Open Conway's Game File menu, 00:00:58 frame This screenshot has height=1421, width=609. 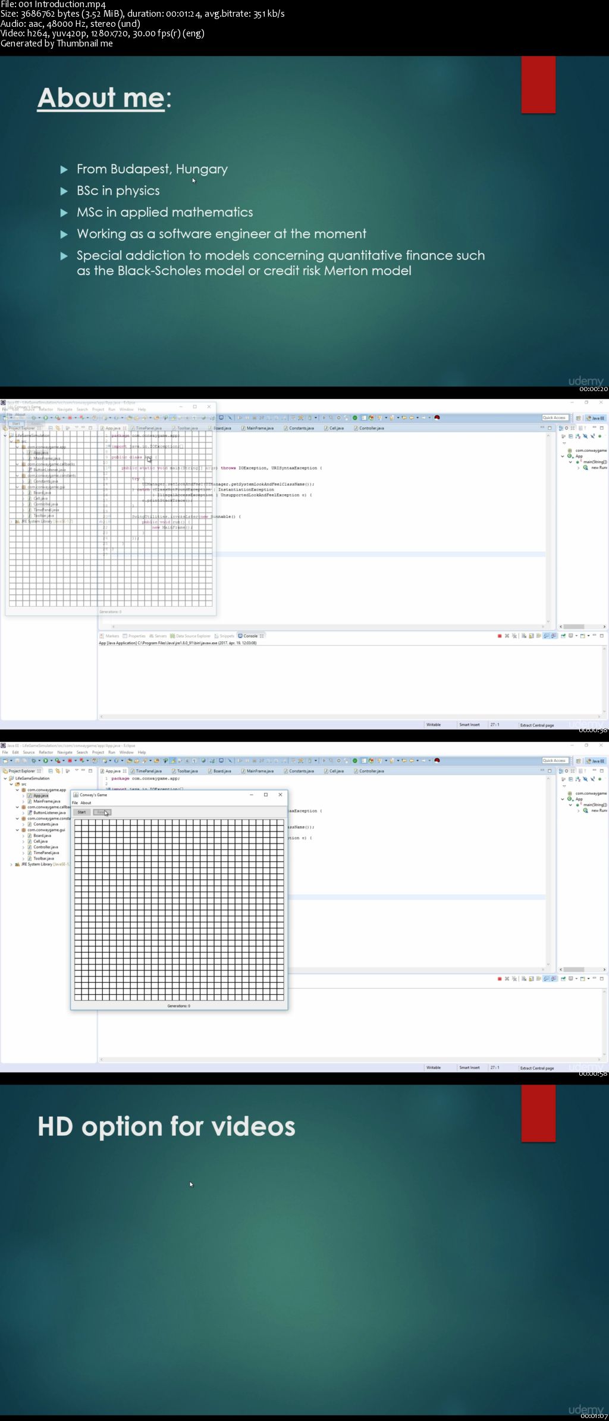click(75, 802)
